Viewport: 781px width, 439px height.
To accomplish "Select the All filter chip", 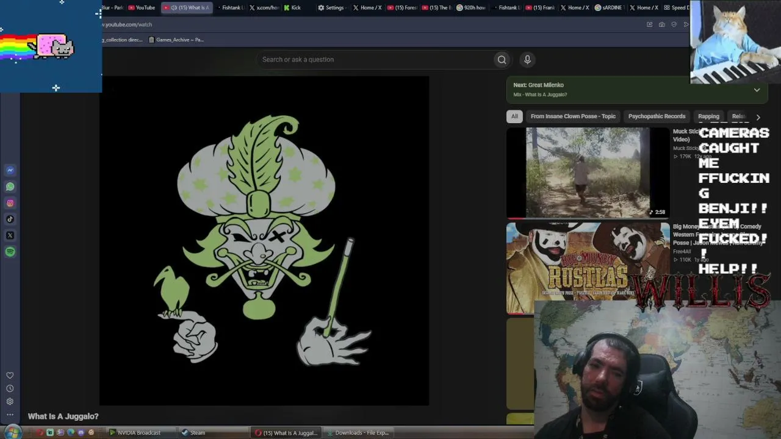I will (514, 116).
